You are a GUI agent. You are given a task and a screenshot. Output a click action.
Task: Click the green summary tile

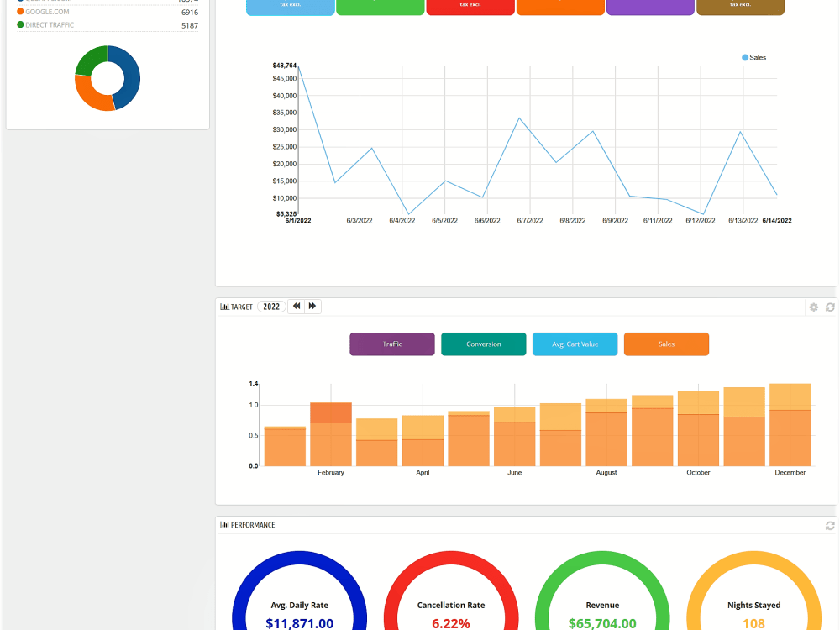381,7
